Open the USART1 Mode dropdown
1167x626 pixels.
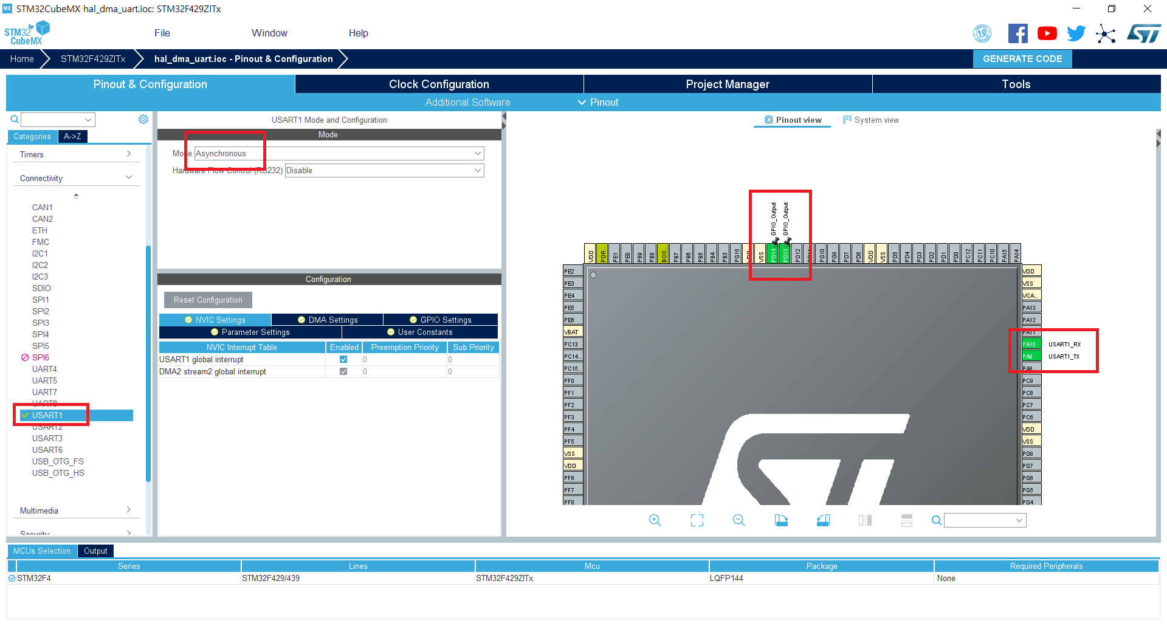339,153
